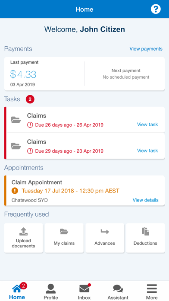The width and height of the screenshot is (169, 301).
Task: Click View task for claim due 23 Apr 2019
Action: click(x=147, y=150)
